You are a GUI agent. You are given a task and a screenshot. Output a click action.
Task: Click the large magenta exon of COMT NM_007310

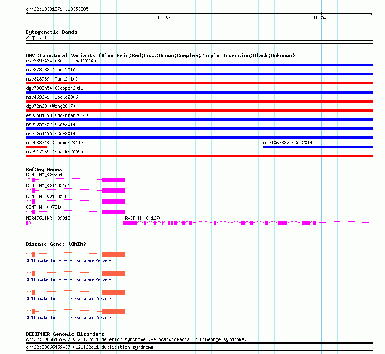(x=113, y=212)
